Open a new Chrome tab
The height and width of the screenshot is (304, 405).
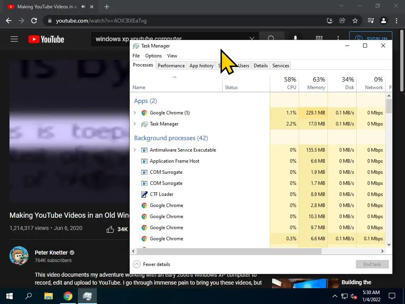pos(107,7)
